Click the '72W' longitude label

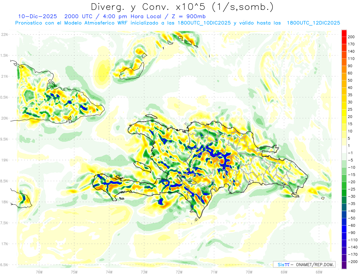179,272
